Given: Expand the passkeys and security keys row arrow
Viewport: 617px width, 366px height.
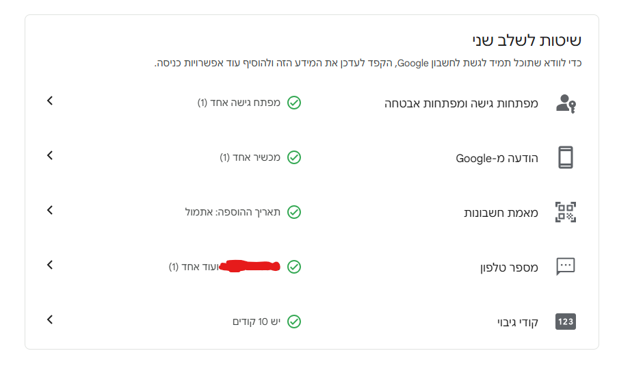Looking at the screenshot, I should 49,101.
